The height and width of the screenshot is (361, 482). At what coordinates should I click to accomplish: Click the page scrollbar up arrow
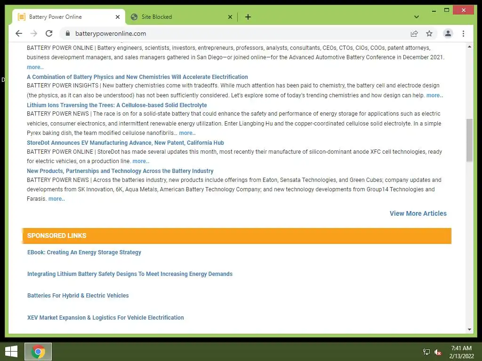(x=469, y=47)
